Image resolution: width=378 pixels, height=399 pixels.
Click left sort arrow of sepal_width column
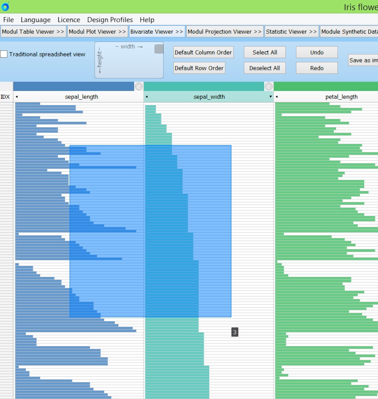pyautogui.click(x=147, y=97)
